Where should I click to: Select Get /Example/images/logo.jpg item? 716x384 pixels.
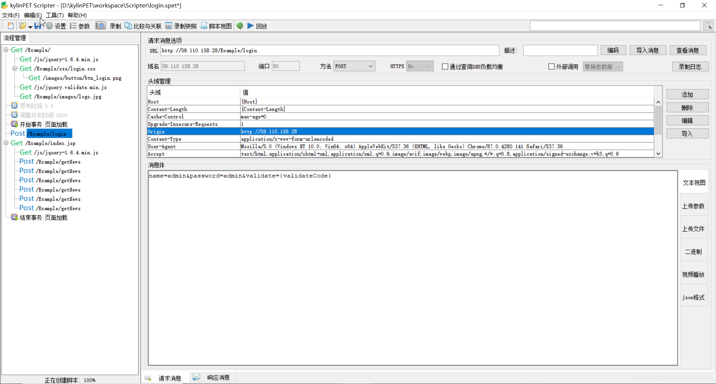click(x=60, y=96)
